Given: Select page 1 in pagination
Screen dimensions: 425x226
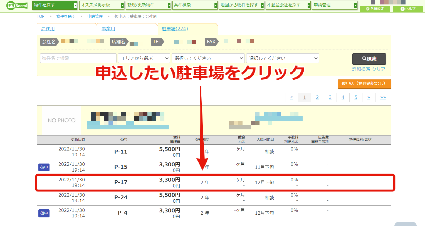Looking at the screenshot, I should tap(305, 97).
